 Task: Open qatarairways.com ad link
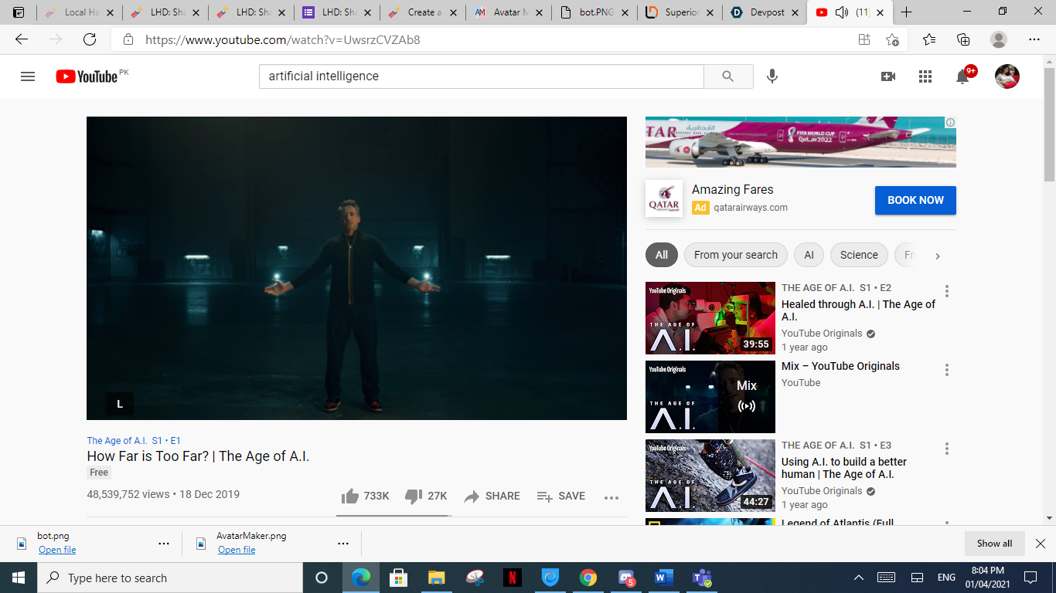[x=751, y=207]
